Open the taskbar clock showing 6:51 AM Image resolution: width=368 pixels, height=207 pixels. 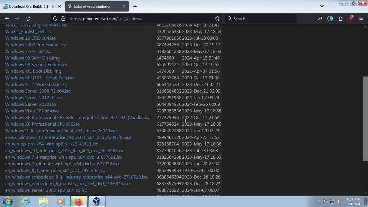[x=353, y=202]
